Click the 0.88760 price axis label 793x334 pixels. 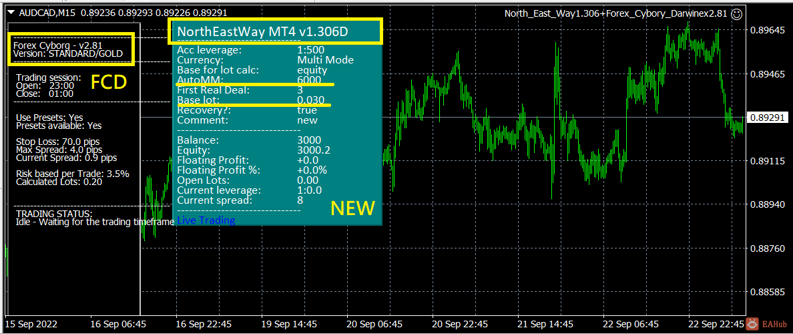click(x=767, y=248)
